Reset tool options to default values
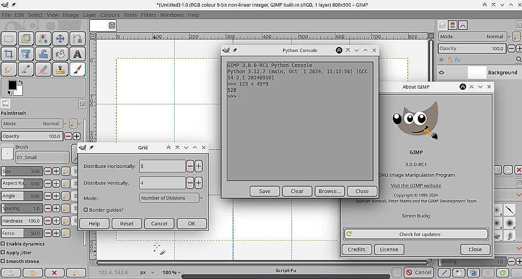The image size is (522, 279). (76, 272)
